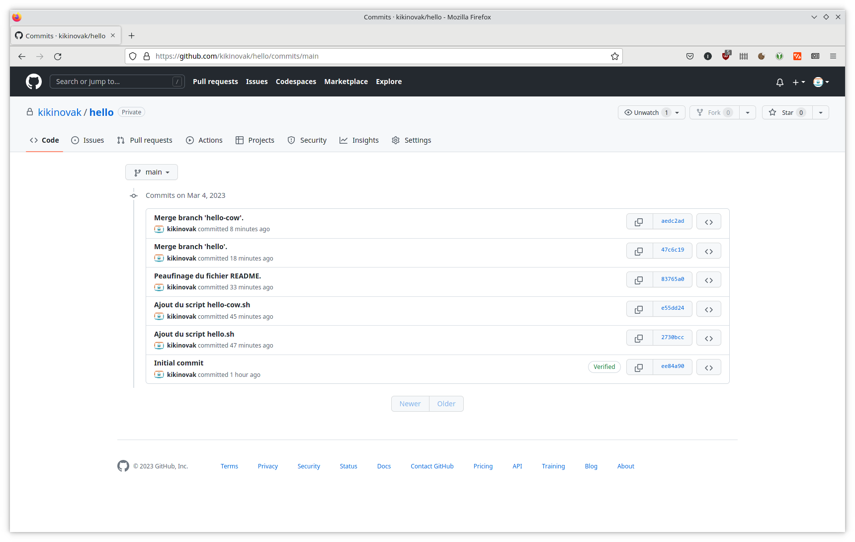Open the main branch selector
Viewport: 855px width, 542px height.
(x=152, y=172)
